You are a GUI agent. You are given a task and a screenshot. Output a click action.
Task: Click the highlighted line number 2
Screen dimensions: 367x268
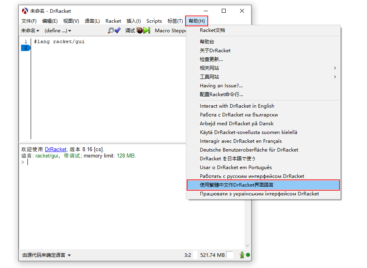click(x=26, y=48)
